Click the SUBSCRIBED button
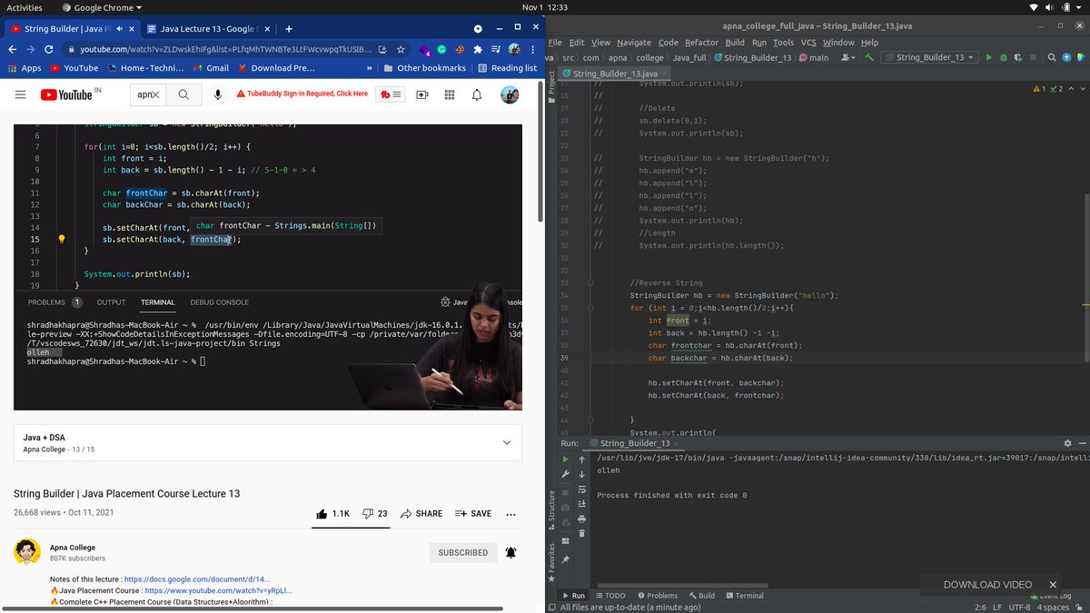 pos(462,552)
